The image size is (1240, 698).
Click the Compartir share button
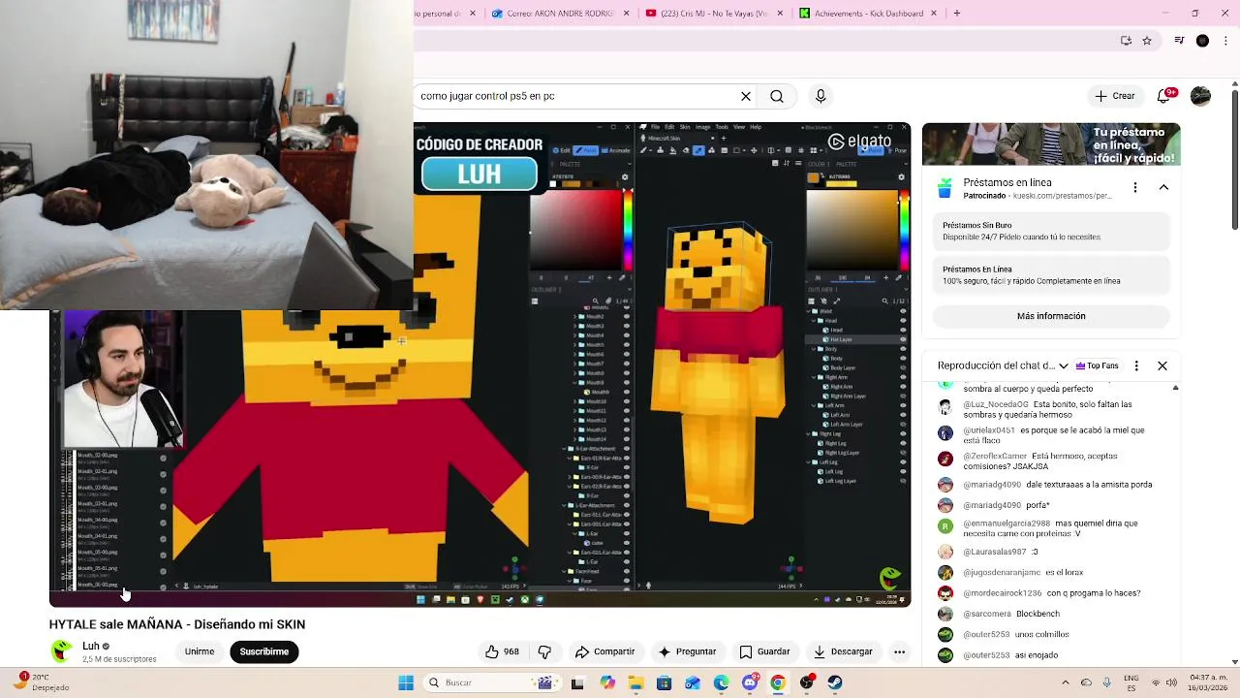tap(604, 651)
